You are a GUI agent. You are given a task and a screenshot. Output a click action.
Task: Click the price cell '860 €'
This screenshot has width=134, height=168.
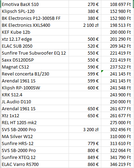(85, 164)
